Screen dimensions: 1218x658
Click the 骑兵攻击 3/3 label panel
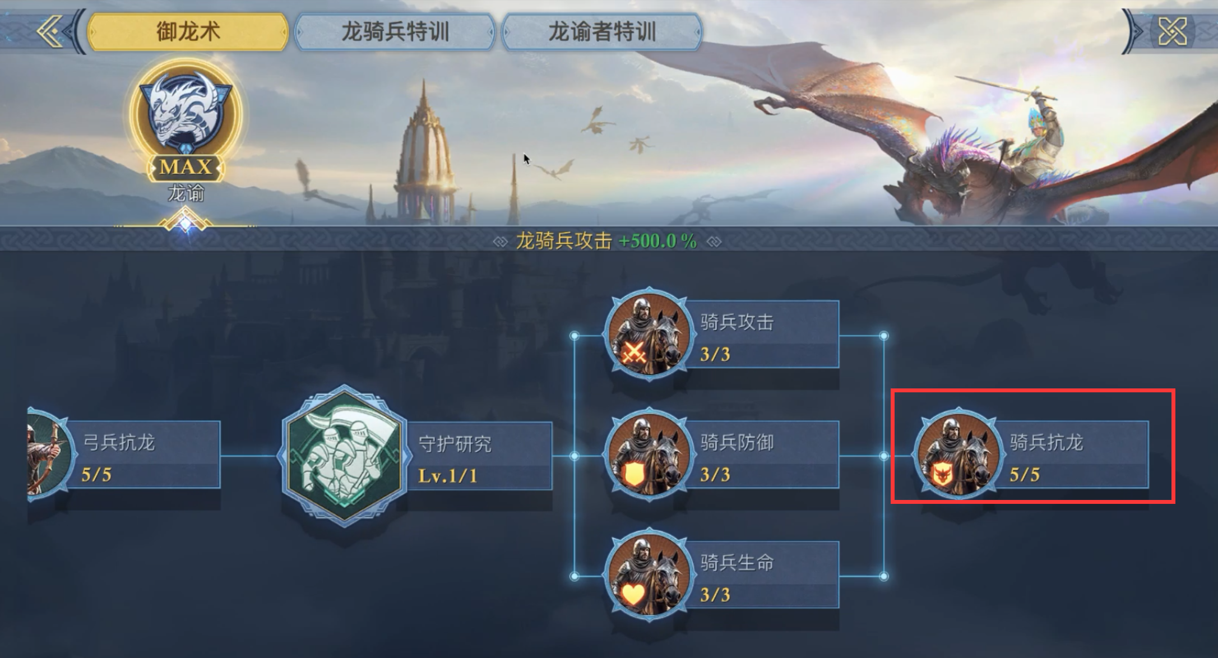coord(765,335)
